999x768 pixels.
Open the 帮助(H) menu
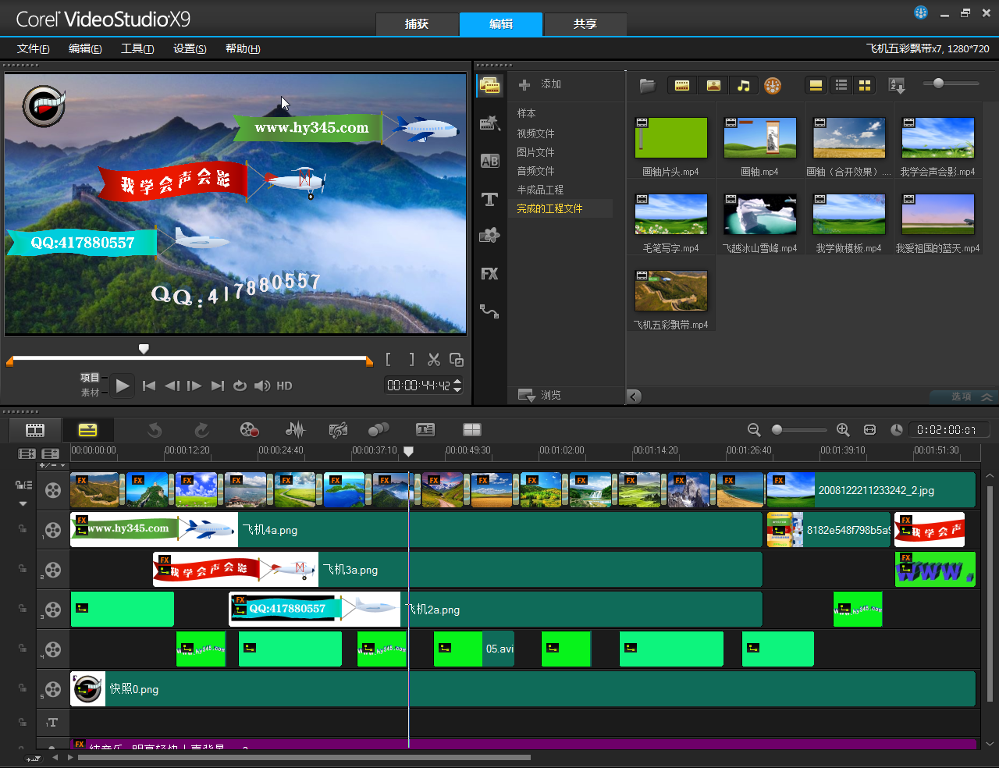243,48
